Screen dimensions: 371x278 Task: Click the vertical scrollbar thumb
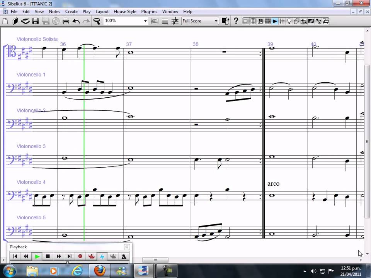pos(367,142)
